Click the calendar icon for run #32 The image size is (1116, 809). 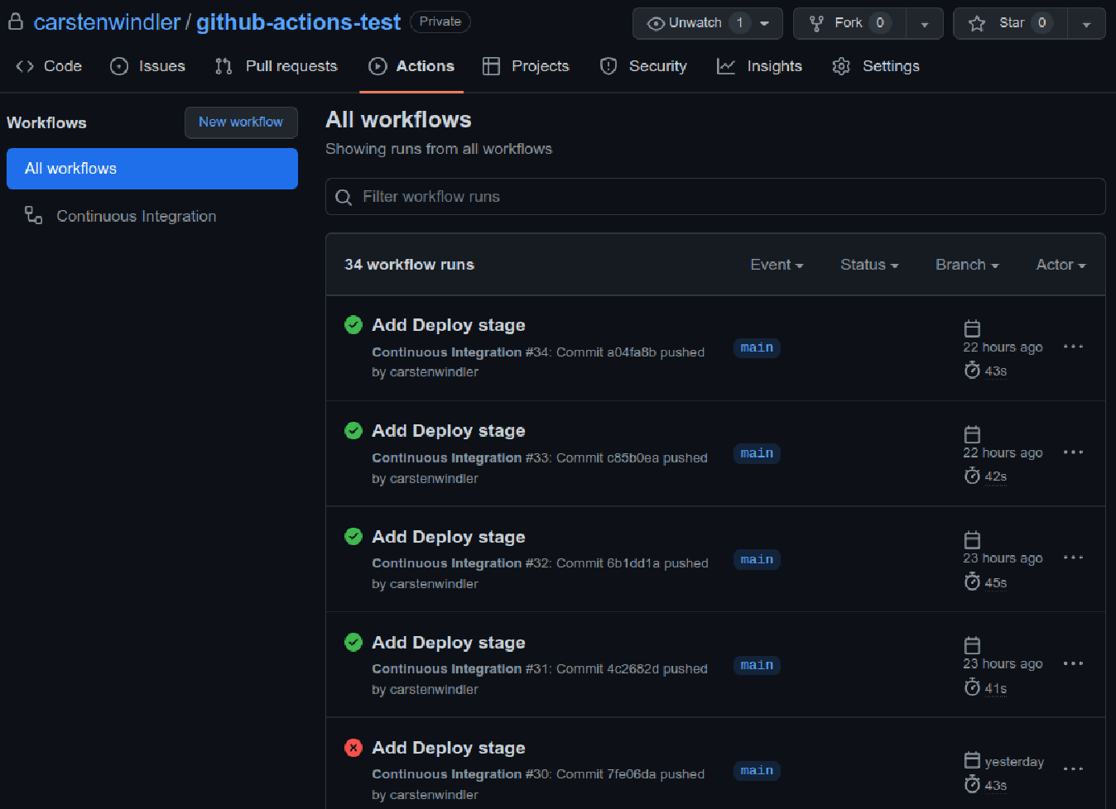point(972,540)
